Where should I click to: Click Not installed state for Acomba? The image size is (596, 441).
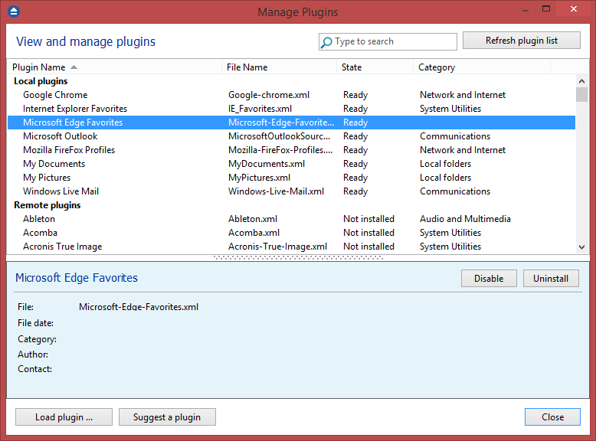click(368, 233)
